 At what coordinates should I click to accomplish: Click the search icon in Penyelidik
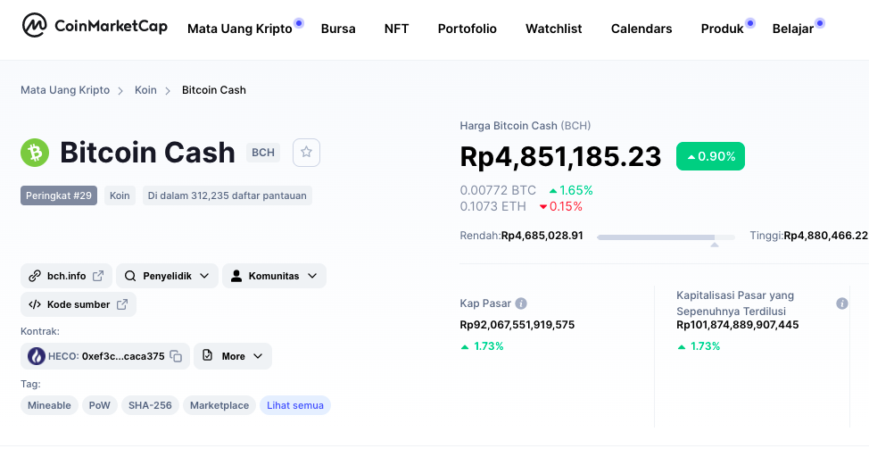click(130, 276)
